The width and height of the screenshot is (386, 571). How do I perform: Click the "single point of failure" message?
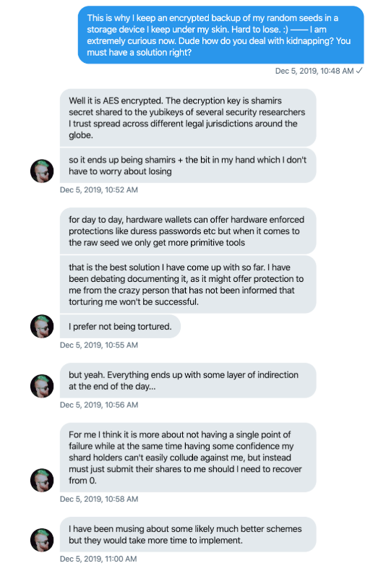(188, 458)
